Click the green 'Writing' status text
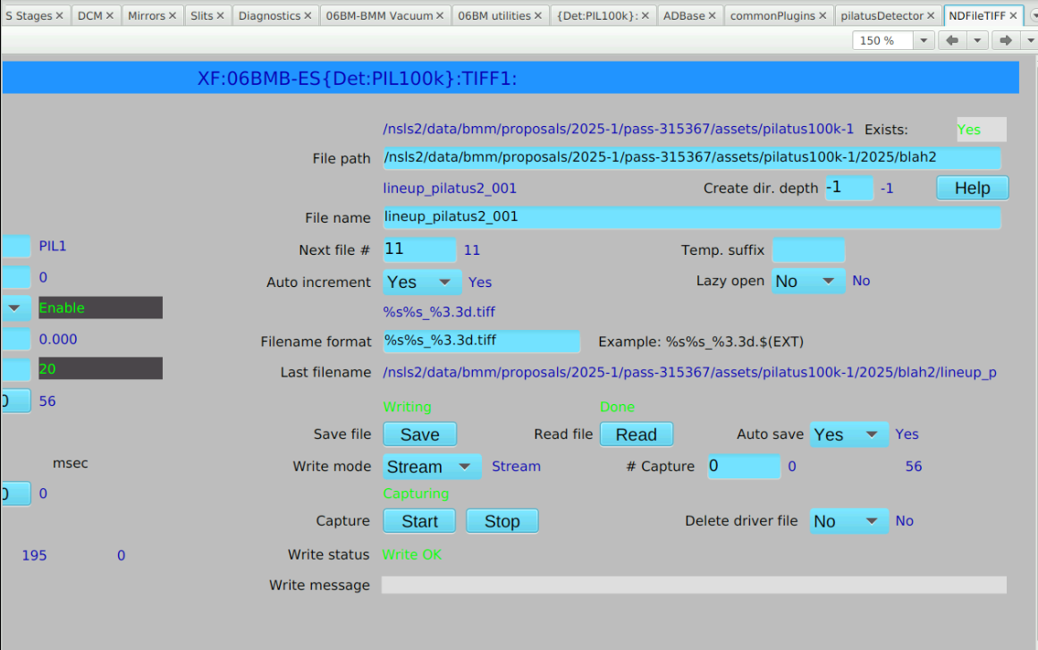The image size is (1038, 650). 407,407
